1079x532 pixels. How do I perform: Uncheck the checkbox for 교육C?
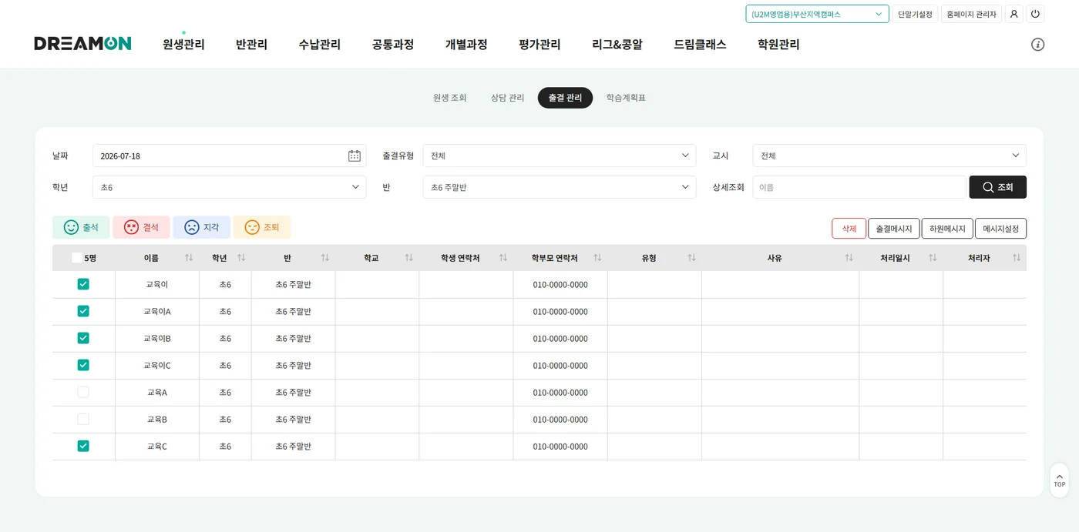click(x=83, y=446)
